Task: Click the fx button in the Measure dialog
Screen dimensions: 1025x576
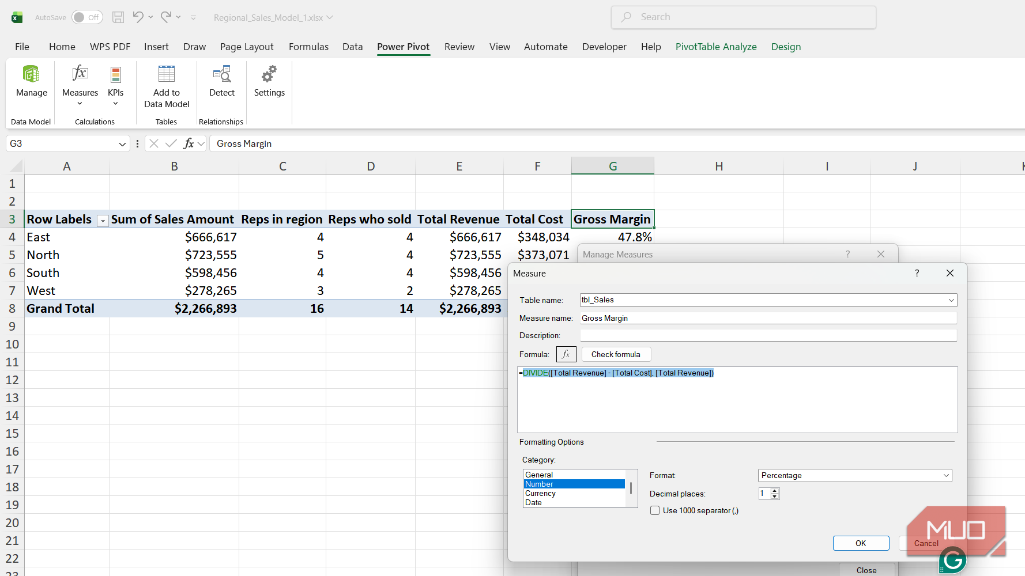Action: click(x=566, y=354)
